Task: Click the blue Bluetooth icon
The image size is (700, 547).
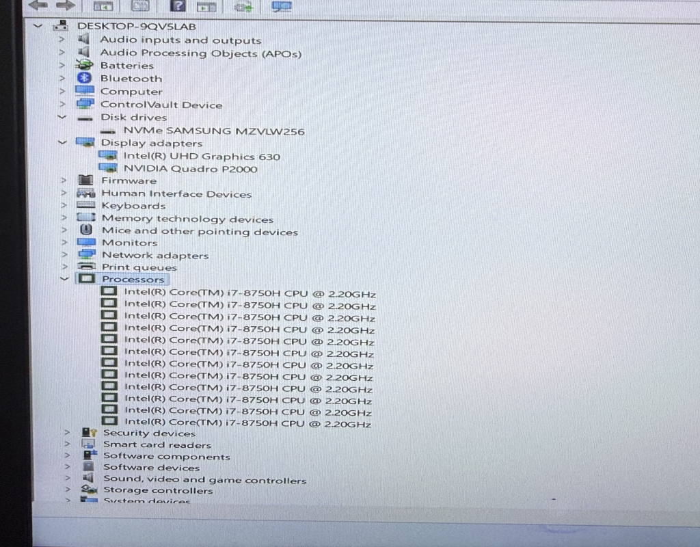Action: [x=84, y=78]
